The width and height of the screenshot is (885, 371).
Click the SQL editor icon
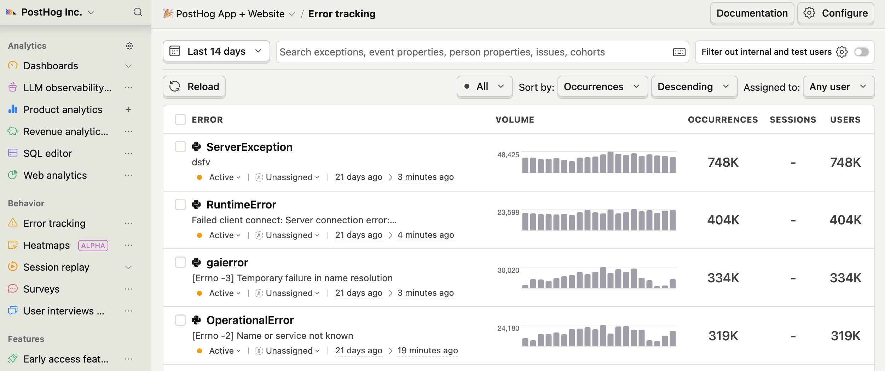(x=13, y=153)
